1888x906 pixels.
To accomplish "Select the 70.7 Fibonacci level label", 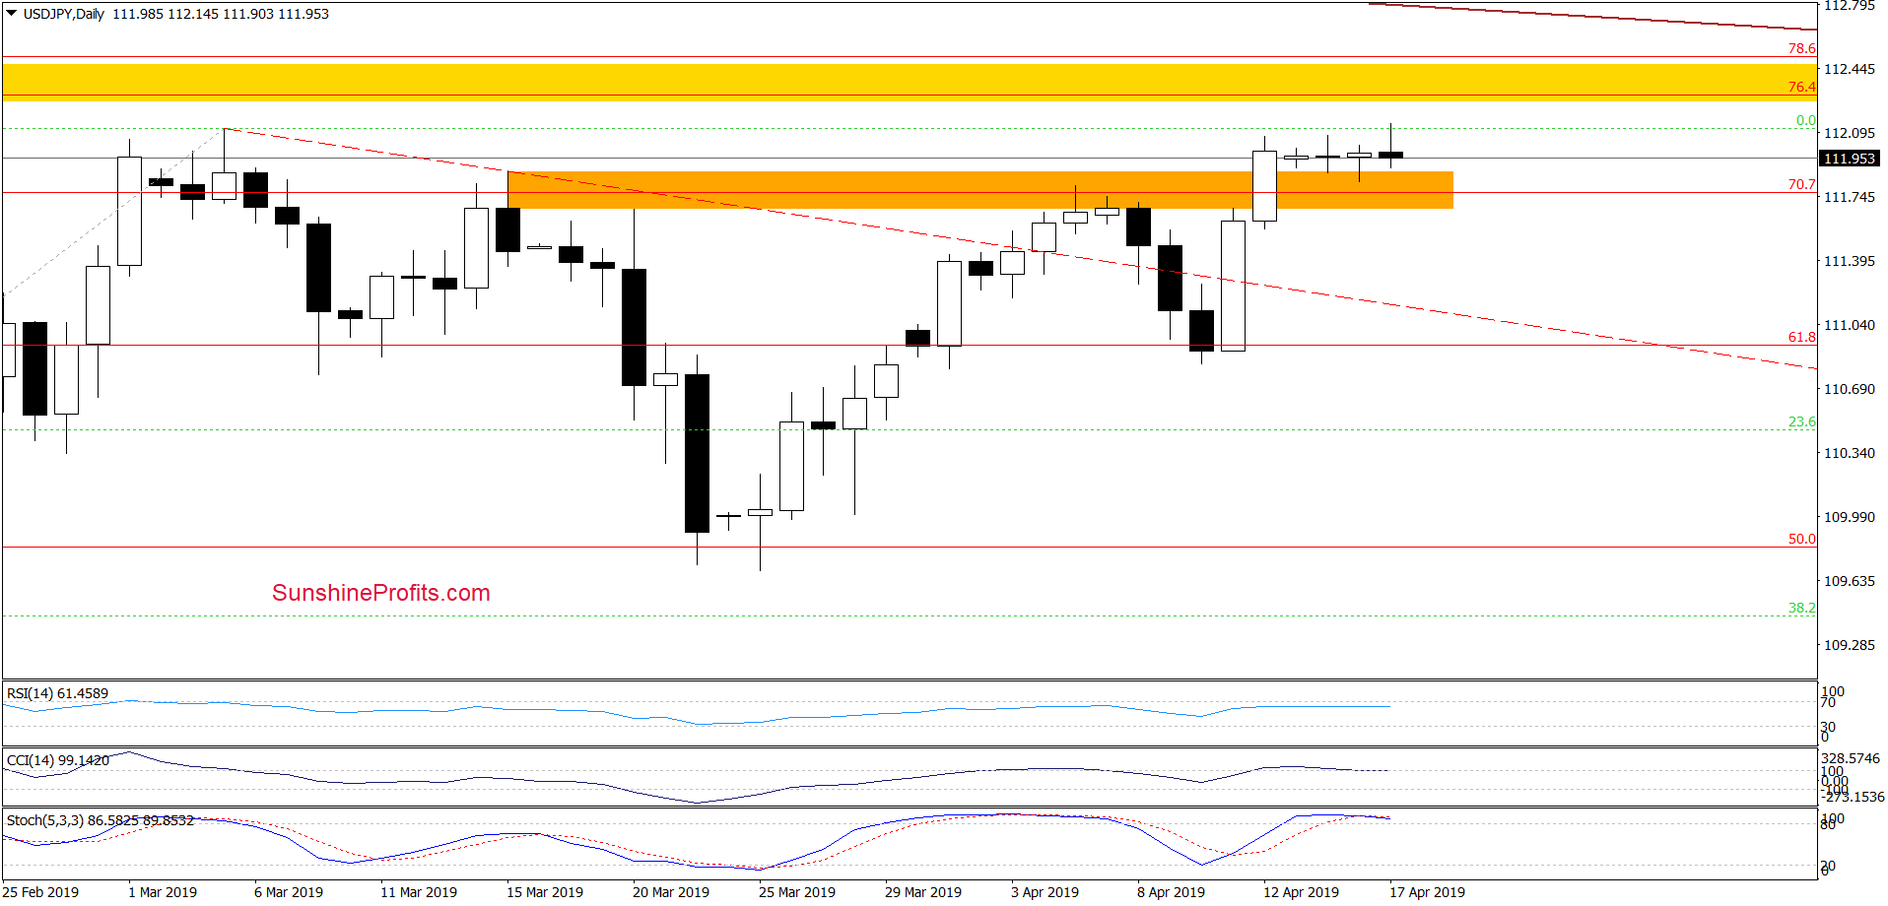I will point(1801,184).
